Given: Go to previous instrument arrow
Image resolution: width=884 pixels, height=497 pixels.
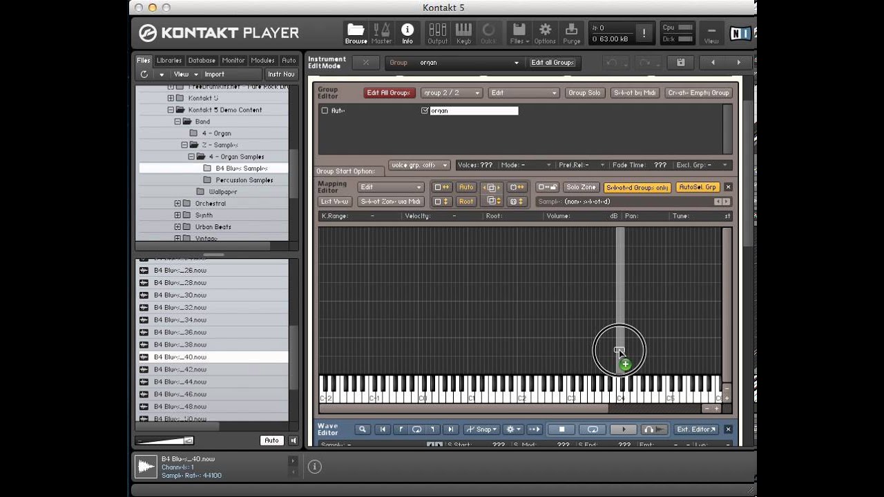Looking at the screenshot, I should (713, 62).
